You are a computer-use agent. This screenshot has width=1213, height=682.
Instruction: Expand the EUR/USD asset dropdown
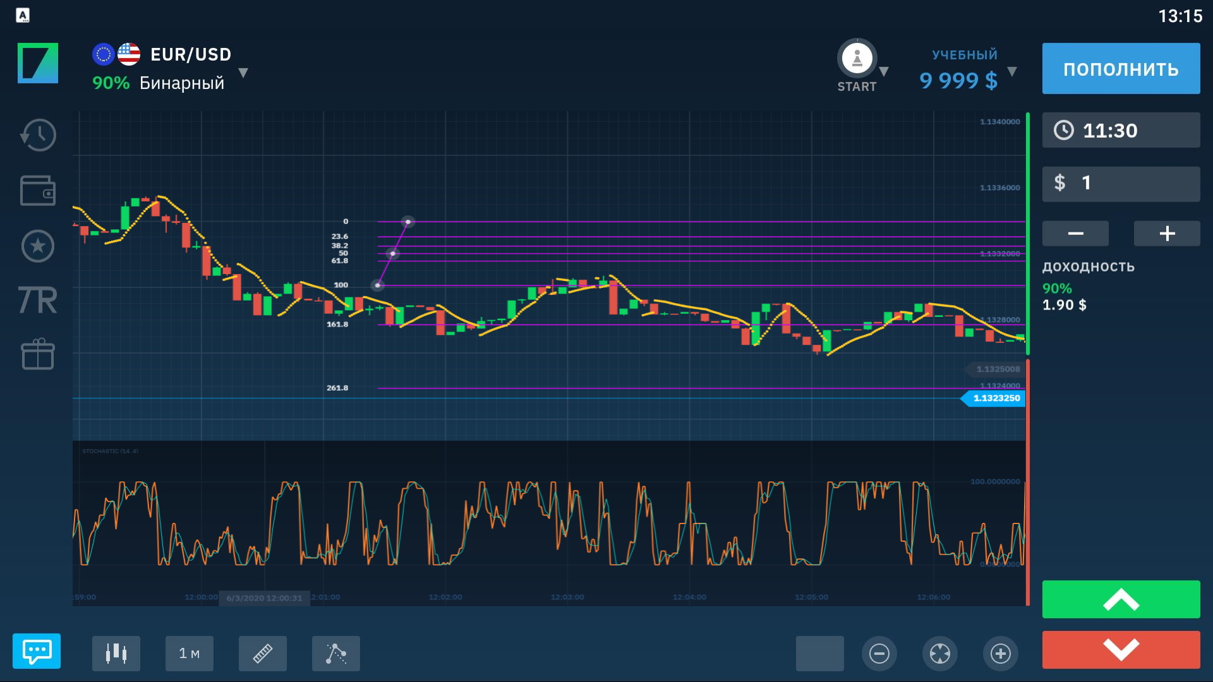(243, 73)
